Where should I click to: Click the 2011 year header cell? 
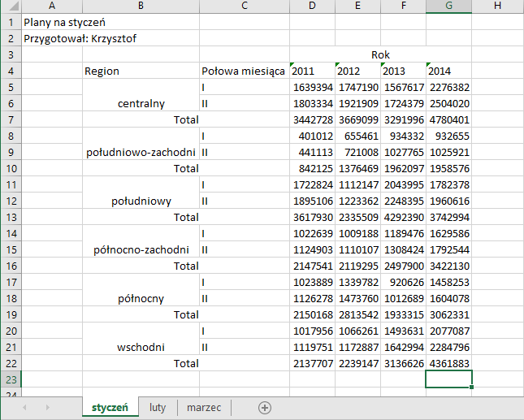(x=312, y=71)
